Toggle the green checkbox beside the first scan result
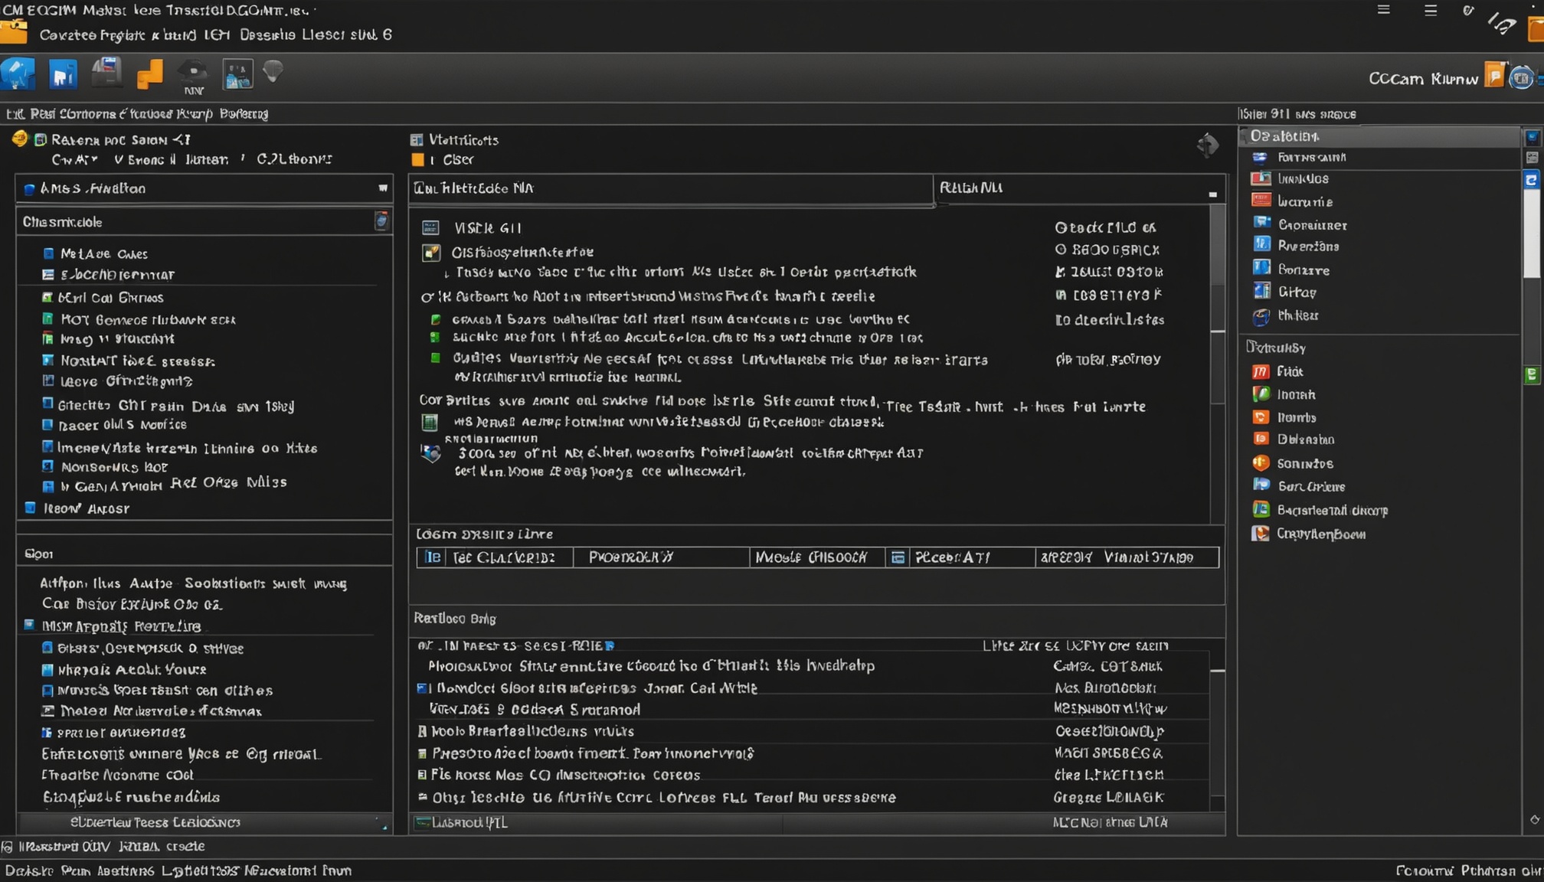 [435, 320]
